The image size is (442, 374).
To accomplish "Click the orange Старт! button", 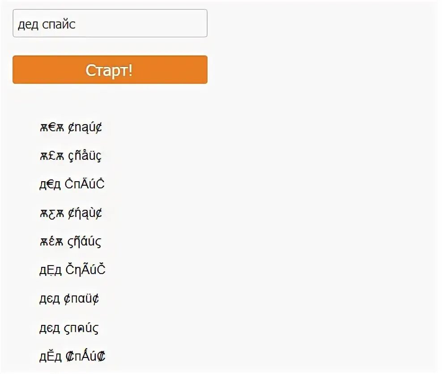I will 110,70.
